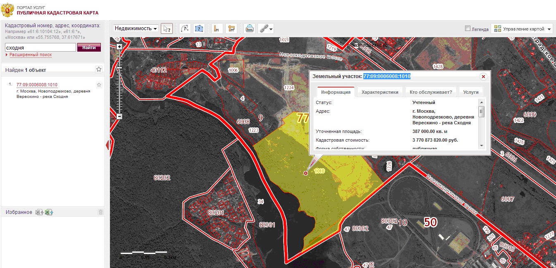The height and width of the screenshot is (268, 556).
Task: Click the 1224 parcel label on map
Action: point(289,88)
